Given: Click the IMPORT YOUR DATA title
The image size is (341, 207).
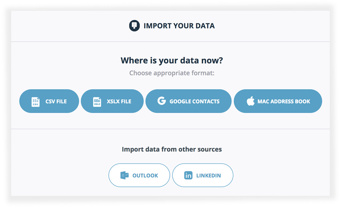Looking at the screenshot, I should coord(179,26).
